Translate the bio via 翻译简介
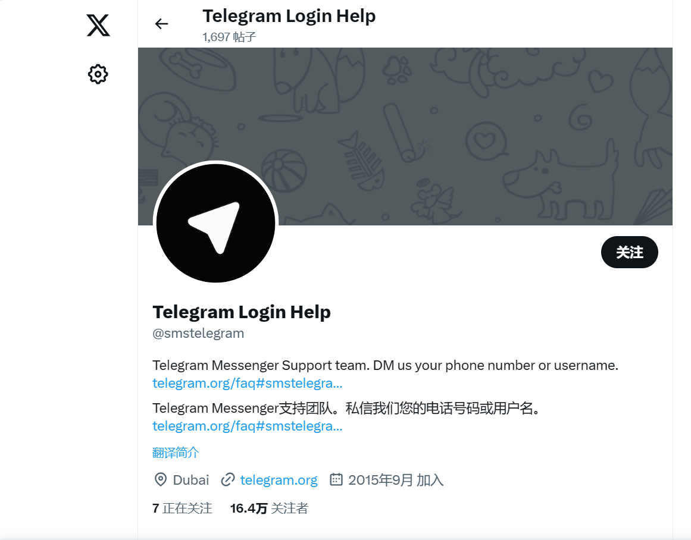The width and height of the screenshot is (691, 540). (175, 453)
